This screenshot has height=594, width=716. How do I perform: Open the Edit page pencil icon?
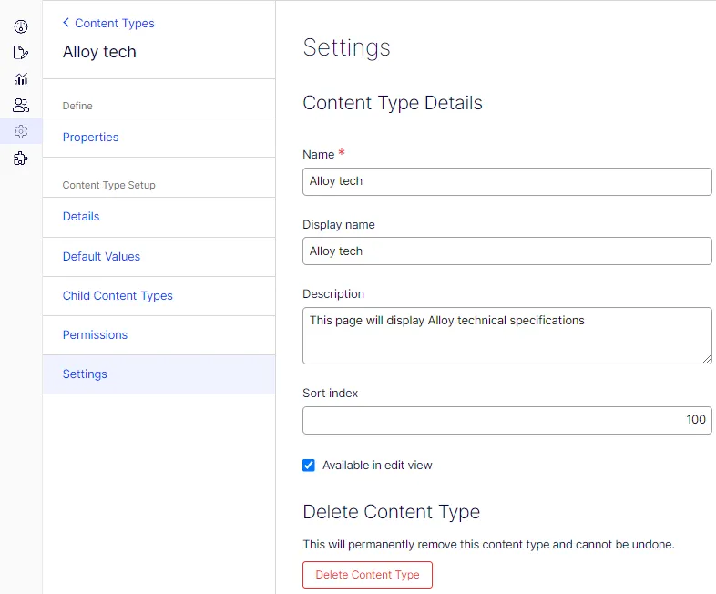coord(21,53)
